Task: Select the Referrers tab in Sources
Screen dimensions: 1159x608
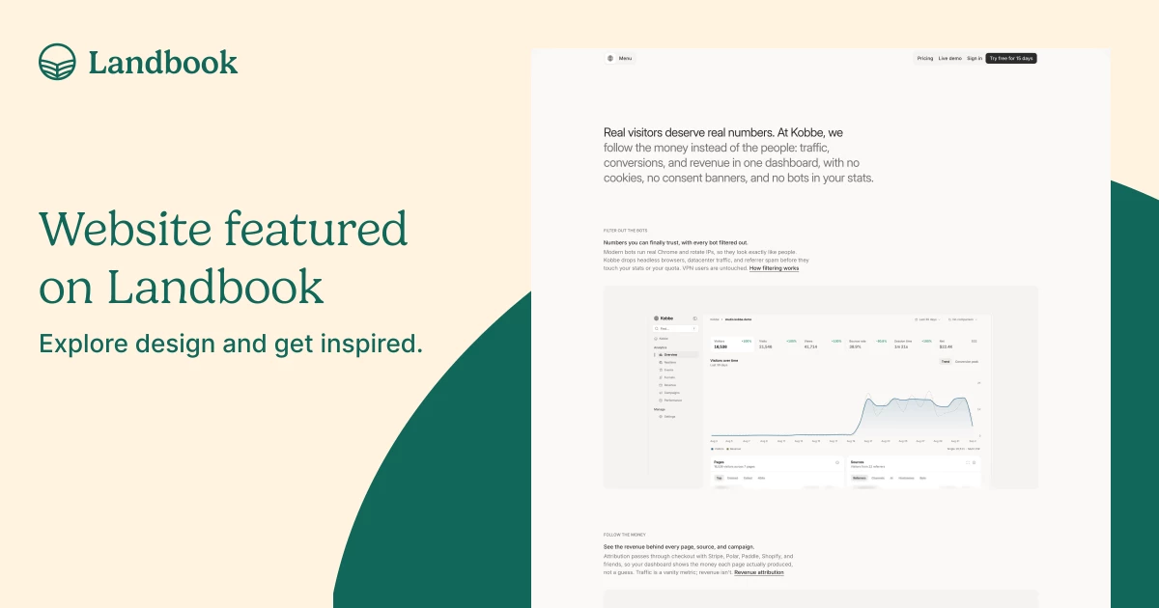Action: (860, 478)
